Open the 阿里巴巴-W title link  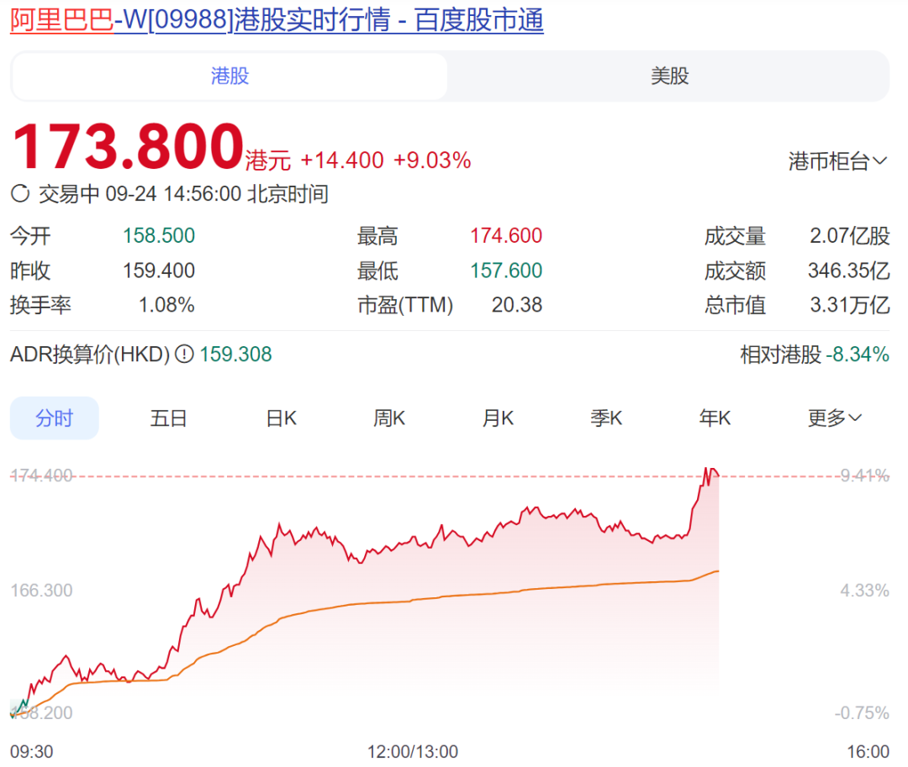59,21
